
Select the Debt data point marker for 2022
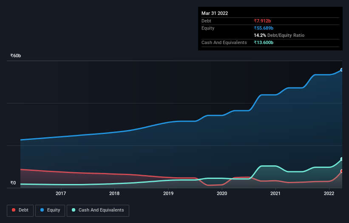[x=342, y=171]
